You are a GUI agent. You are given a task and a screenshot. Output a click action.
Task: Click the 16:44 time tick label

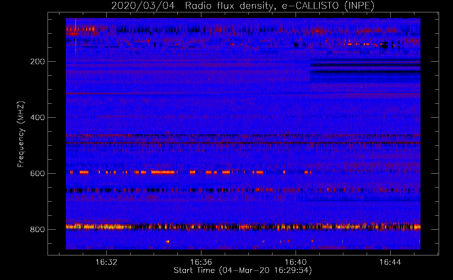coord(390,262)
